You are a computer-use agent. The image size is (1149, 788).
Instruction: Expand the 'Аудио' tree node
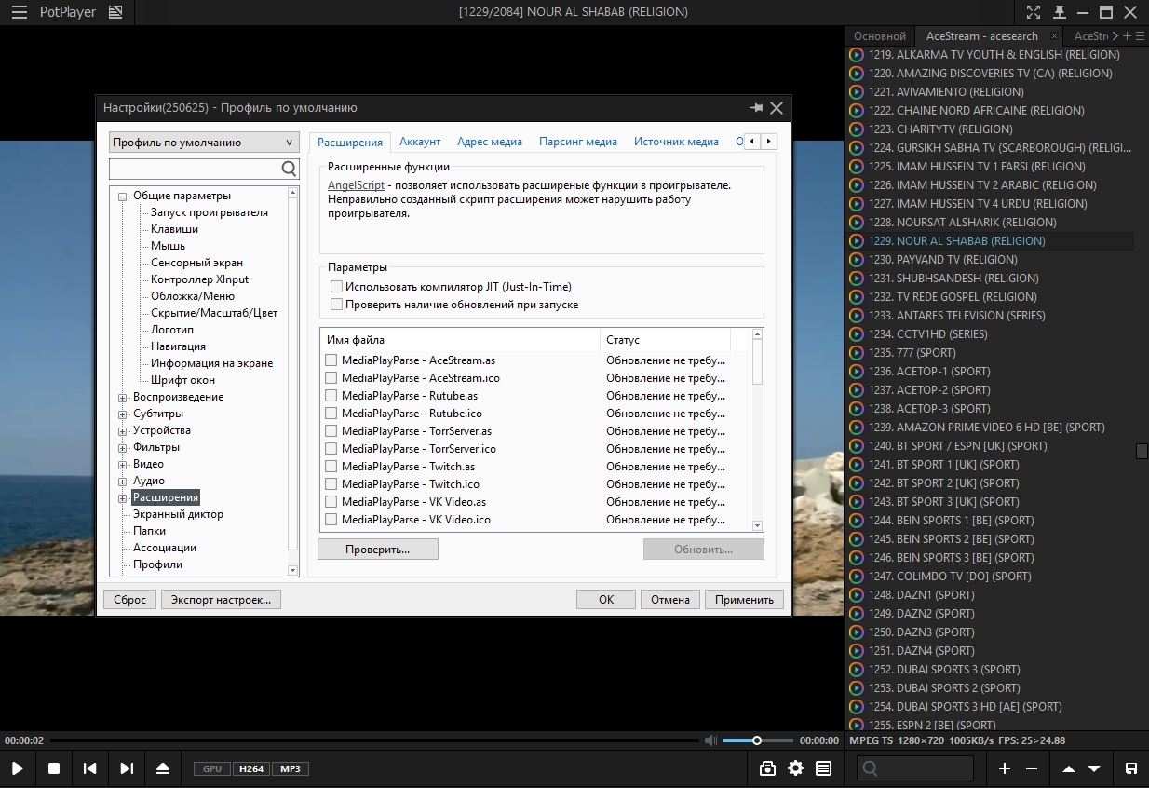pyautogui.click(x=123, y=482)
